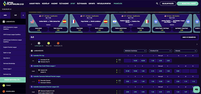Viewport: 201px width, 94px height.
Task: Select the Labdarúgás football icon filter
Action: pos(39,43)
